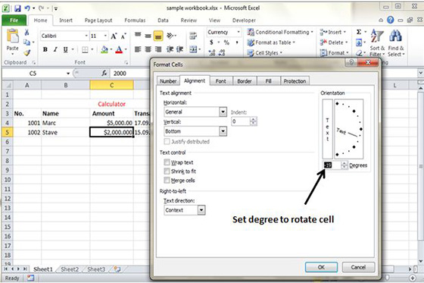
Task: Click the Middle Align icon
Action: [148, 36]
